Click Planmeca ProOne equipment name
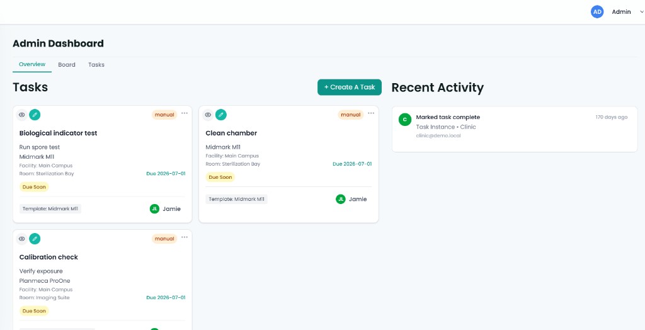 45,281
